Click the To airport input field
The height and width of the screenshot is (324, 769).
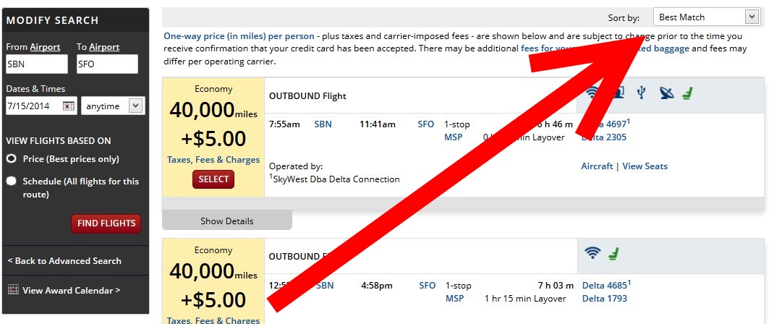click(106, 64)
